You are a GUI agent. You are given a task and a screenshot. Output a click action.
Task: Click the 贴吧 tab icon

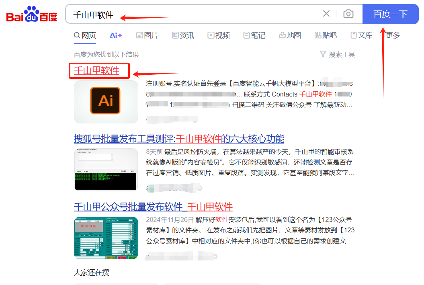point(318,35)
